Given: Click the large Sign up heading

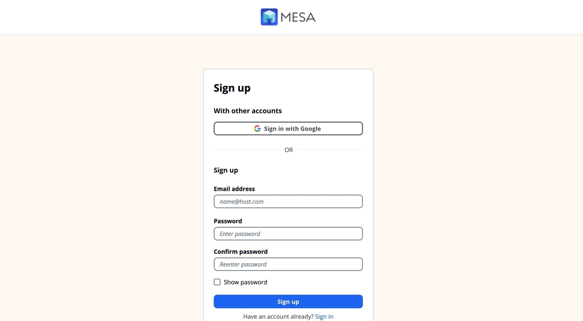Looking at the screenshot, I should [x=232, y=88].
